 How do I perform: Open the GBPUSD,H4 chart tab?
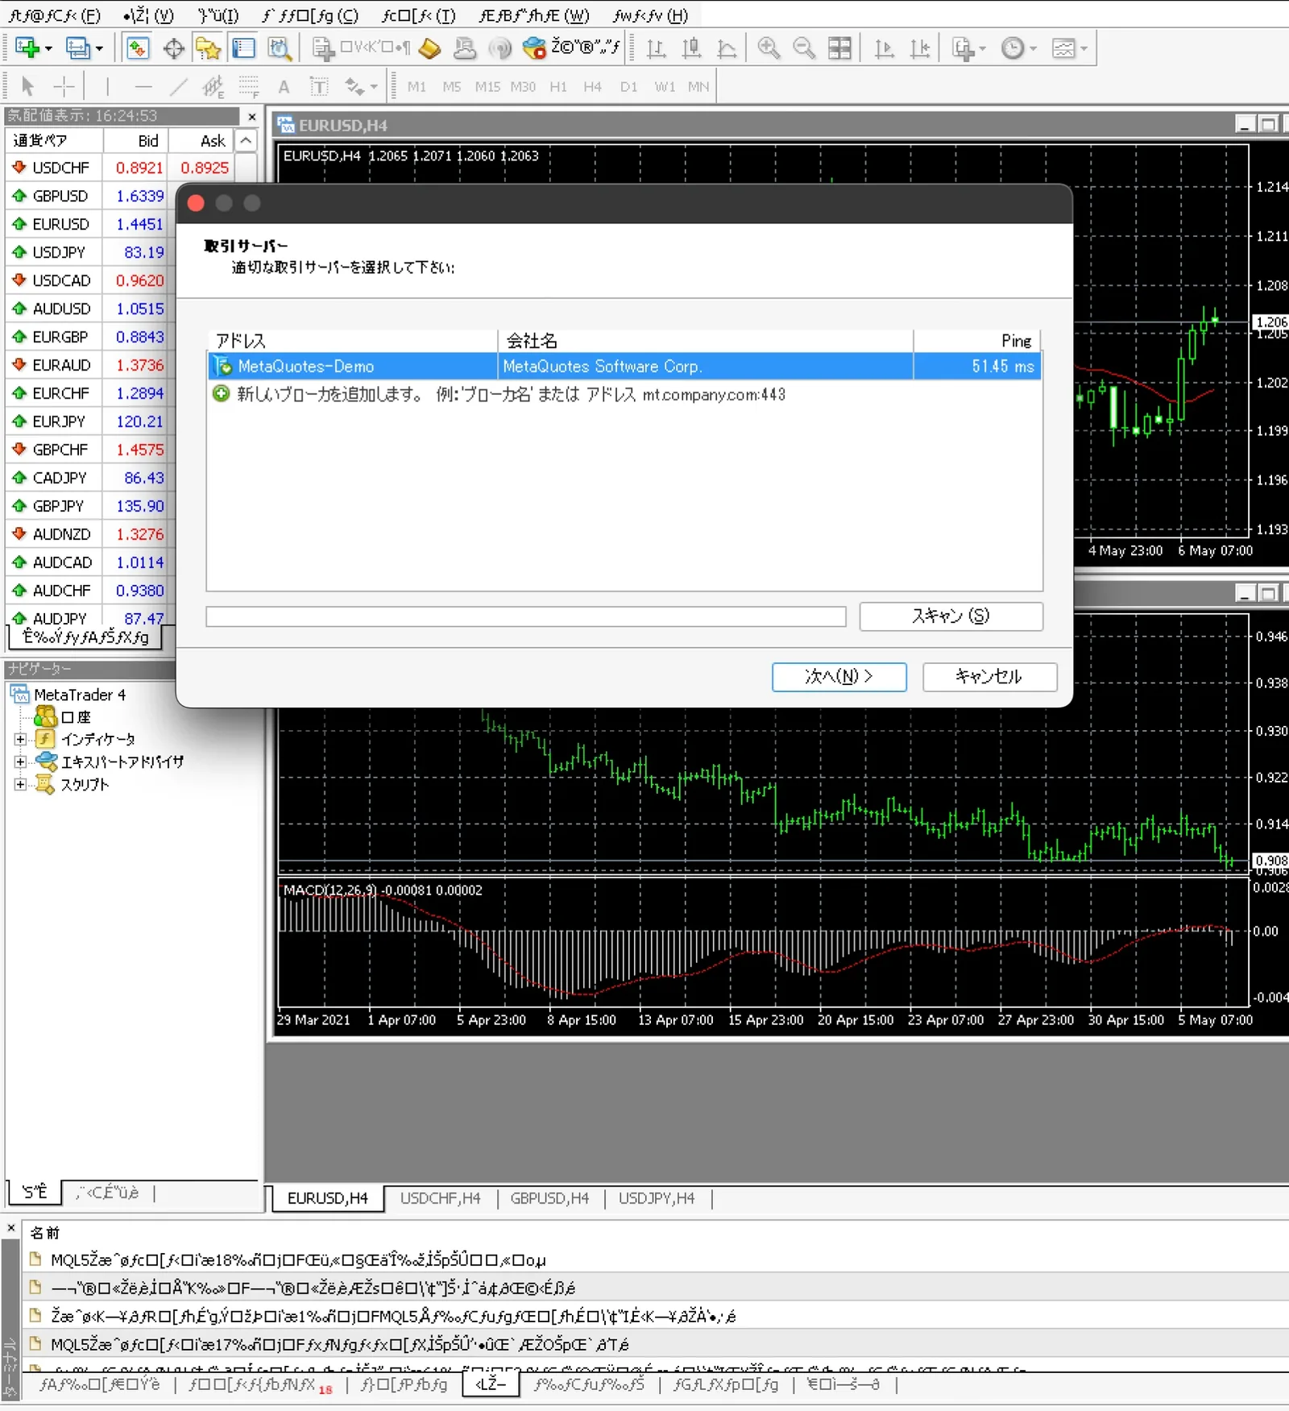(549, 1198)
